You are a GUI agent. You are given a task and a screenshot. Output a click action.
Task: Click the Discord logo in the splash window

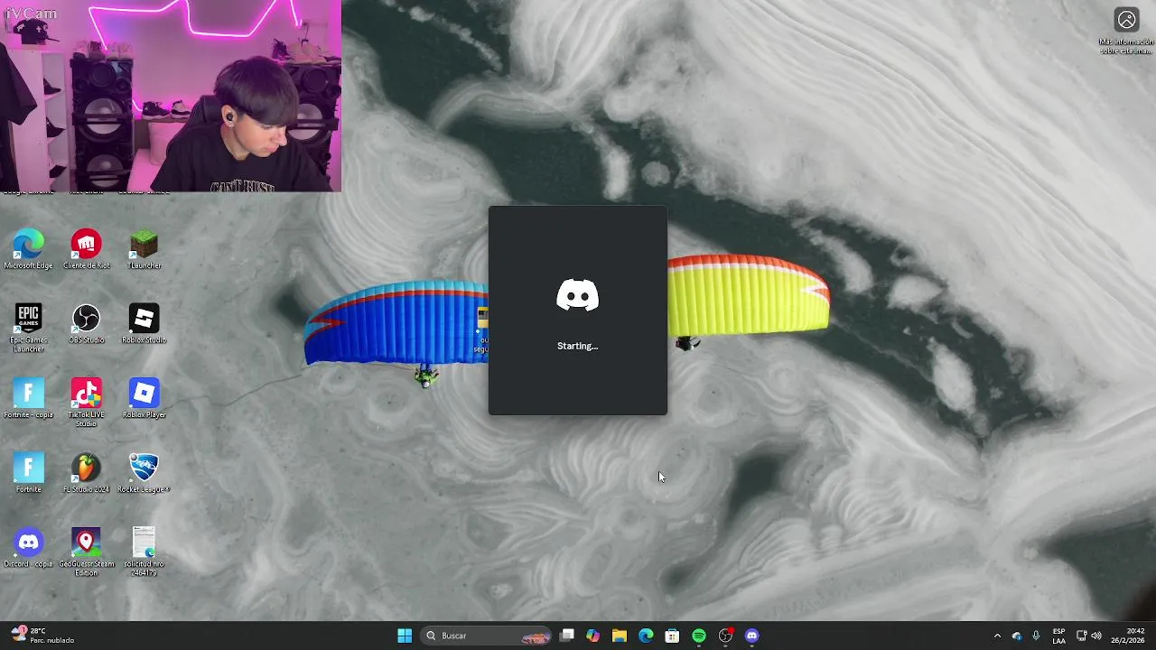(578, 296)
